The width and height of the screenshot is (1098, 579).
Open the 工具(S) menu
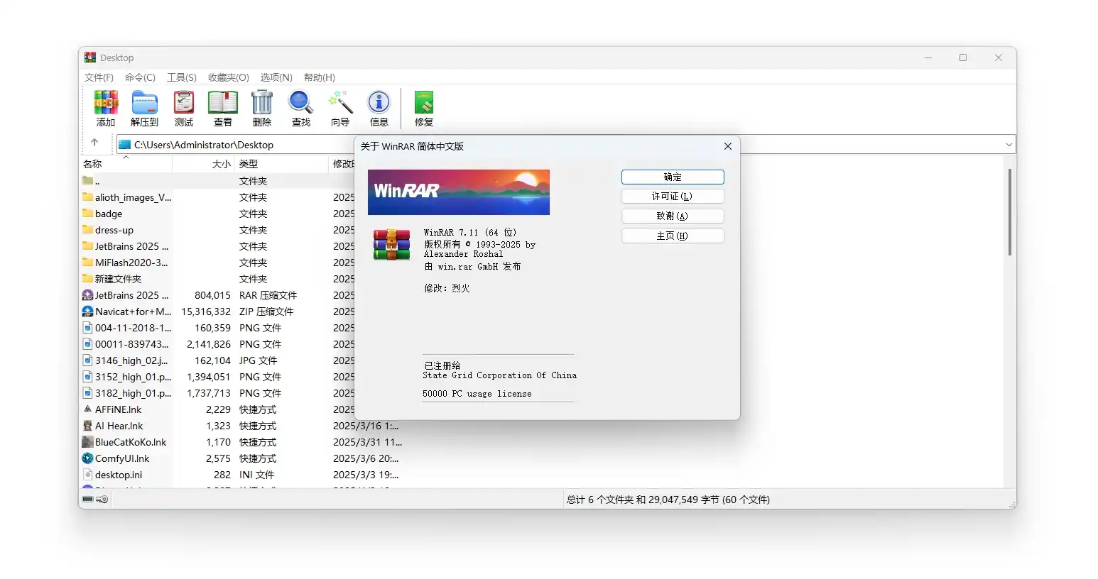(x=182, y=77)
